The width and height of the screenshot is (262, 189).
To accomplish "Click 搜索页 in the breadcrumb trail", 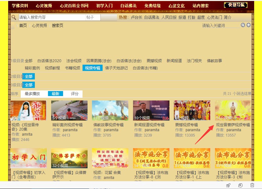I will 57,25.
